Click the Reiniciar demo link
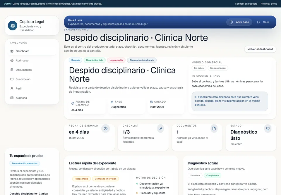 click(269, 4)
